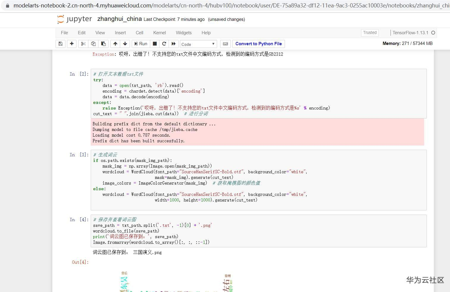Restart kernel and run all cells
Image resolution: width=450 pixels, height=292 pixels.
174,44
